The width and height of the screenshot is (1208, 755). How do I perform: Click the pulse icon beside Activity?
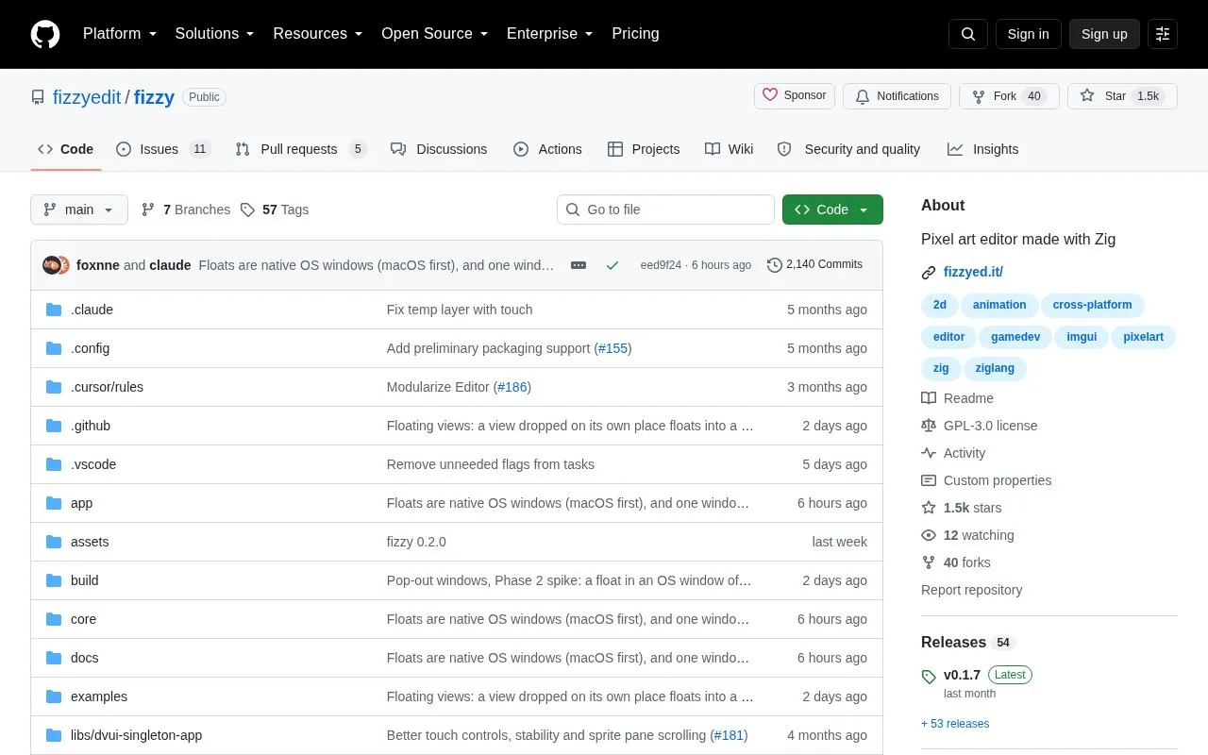pyautogui.click(x=929, y=453)
